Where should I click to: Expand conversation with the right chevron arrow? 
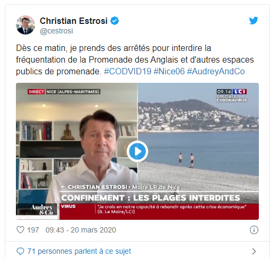point(254,251)
